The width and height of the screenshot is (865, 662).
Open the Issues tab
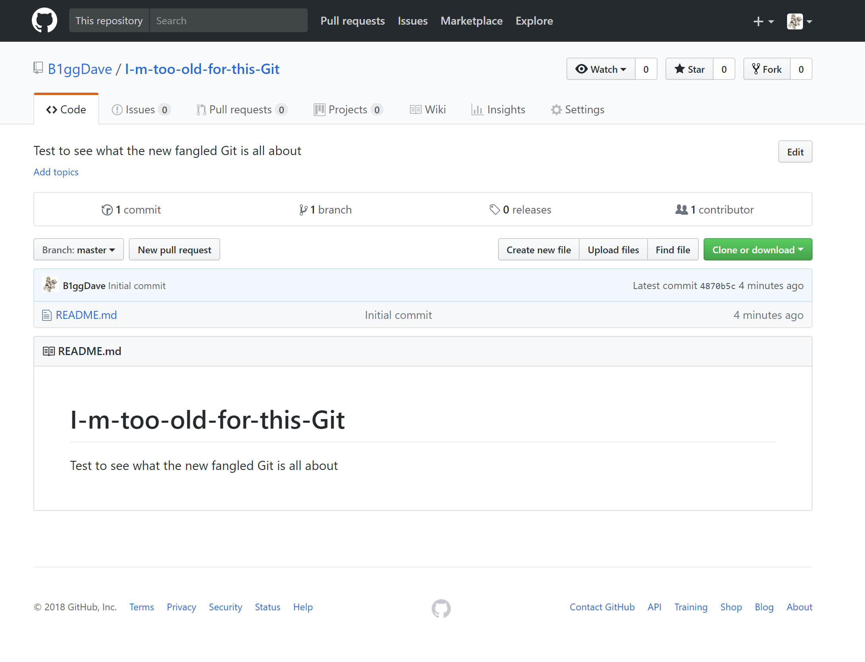[x=142, y=109]
